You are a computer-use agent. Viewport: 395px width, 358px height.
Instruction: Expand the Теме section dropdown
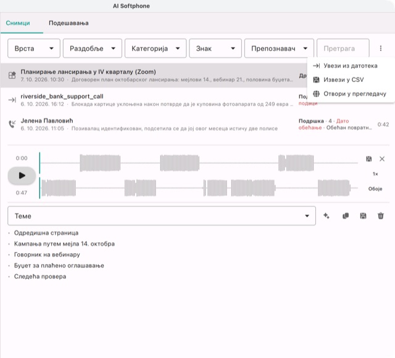[x=162, y=216]
